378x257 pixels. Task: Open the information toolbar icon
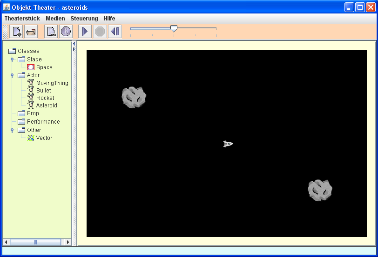coord(66,32)
